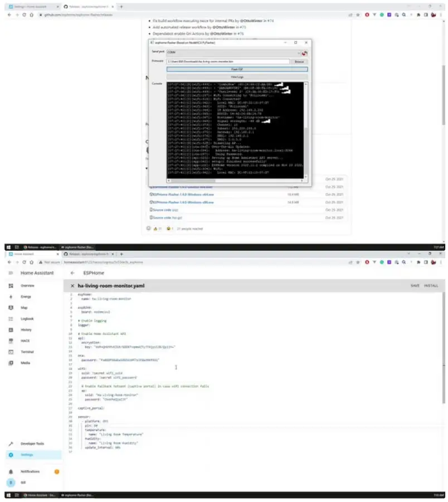Screen dimensions: 448x502
Task: Open Overview in Home Assistant sidebar
Action: point(27,286)
